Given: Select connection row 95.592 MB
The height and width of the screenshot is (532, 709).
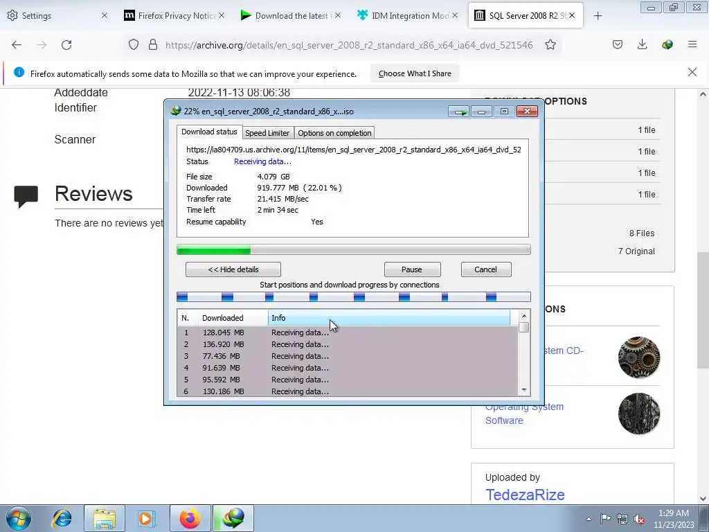Looking at the screenshot, I should coord(348,380).
